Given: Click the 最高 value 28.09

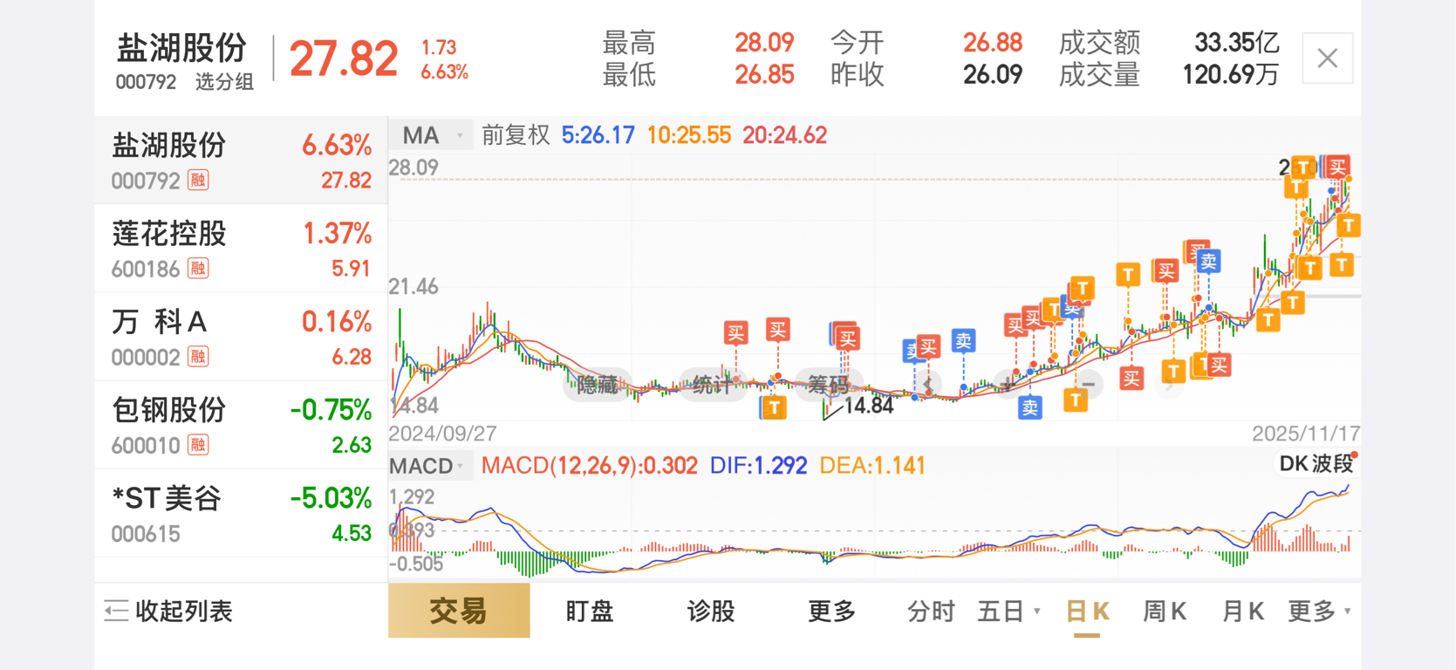Looking at the screenshot, I should (764, 43).
